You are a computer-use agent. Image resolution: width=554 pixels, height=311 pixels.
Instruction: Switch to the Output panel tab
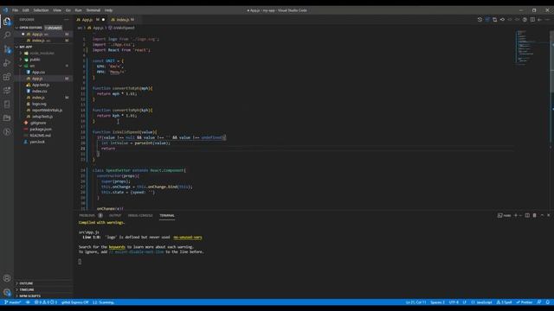[x=115, y=215]
